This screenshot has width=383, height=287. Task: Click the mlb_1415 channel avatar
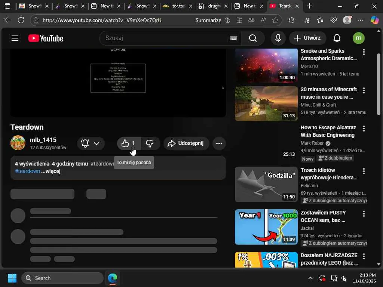pyautogui.click(x=18, y=143)
